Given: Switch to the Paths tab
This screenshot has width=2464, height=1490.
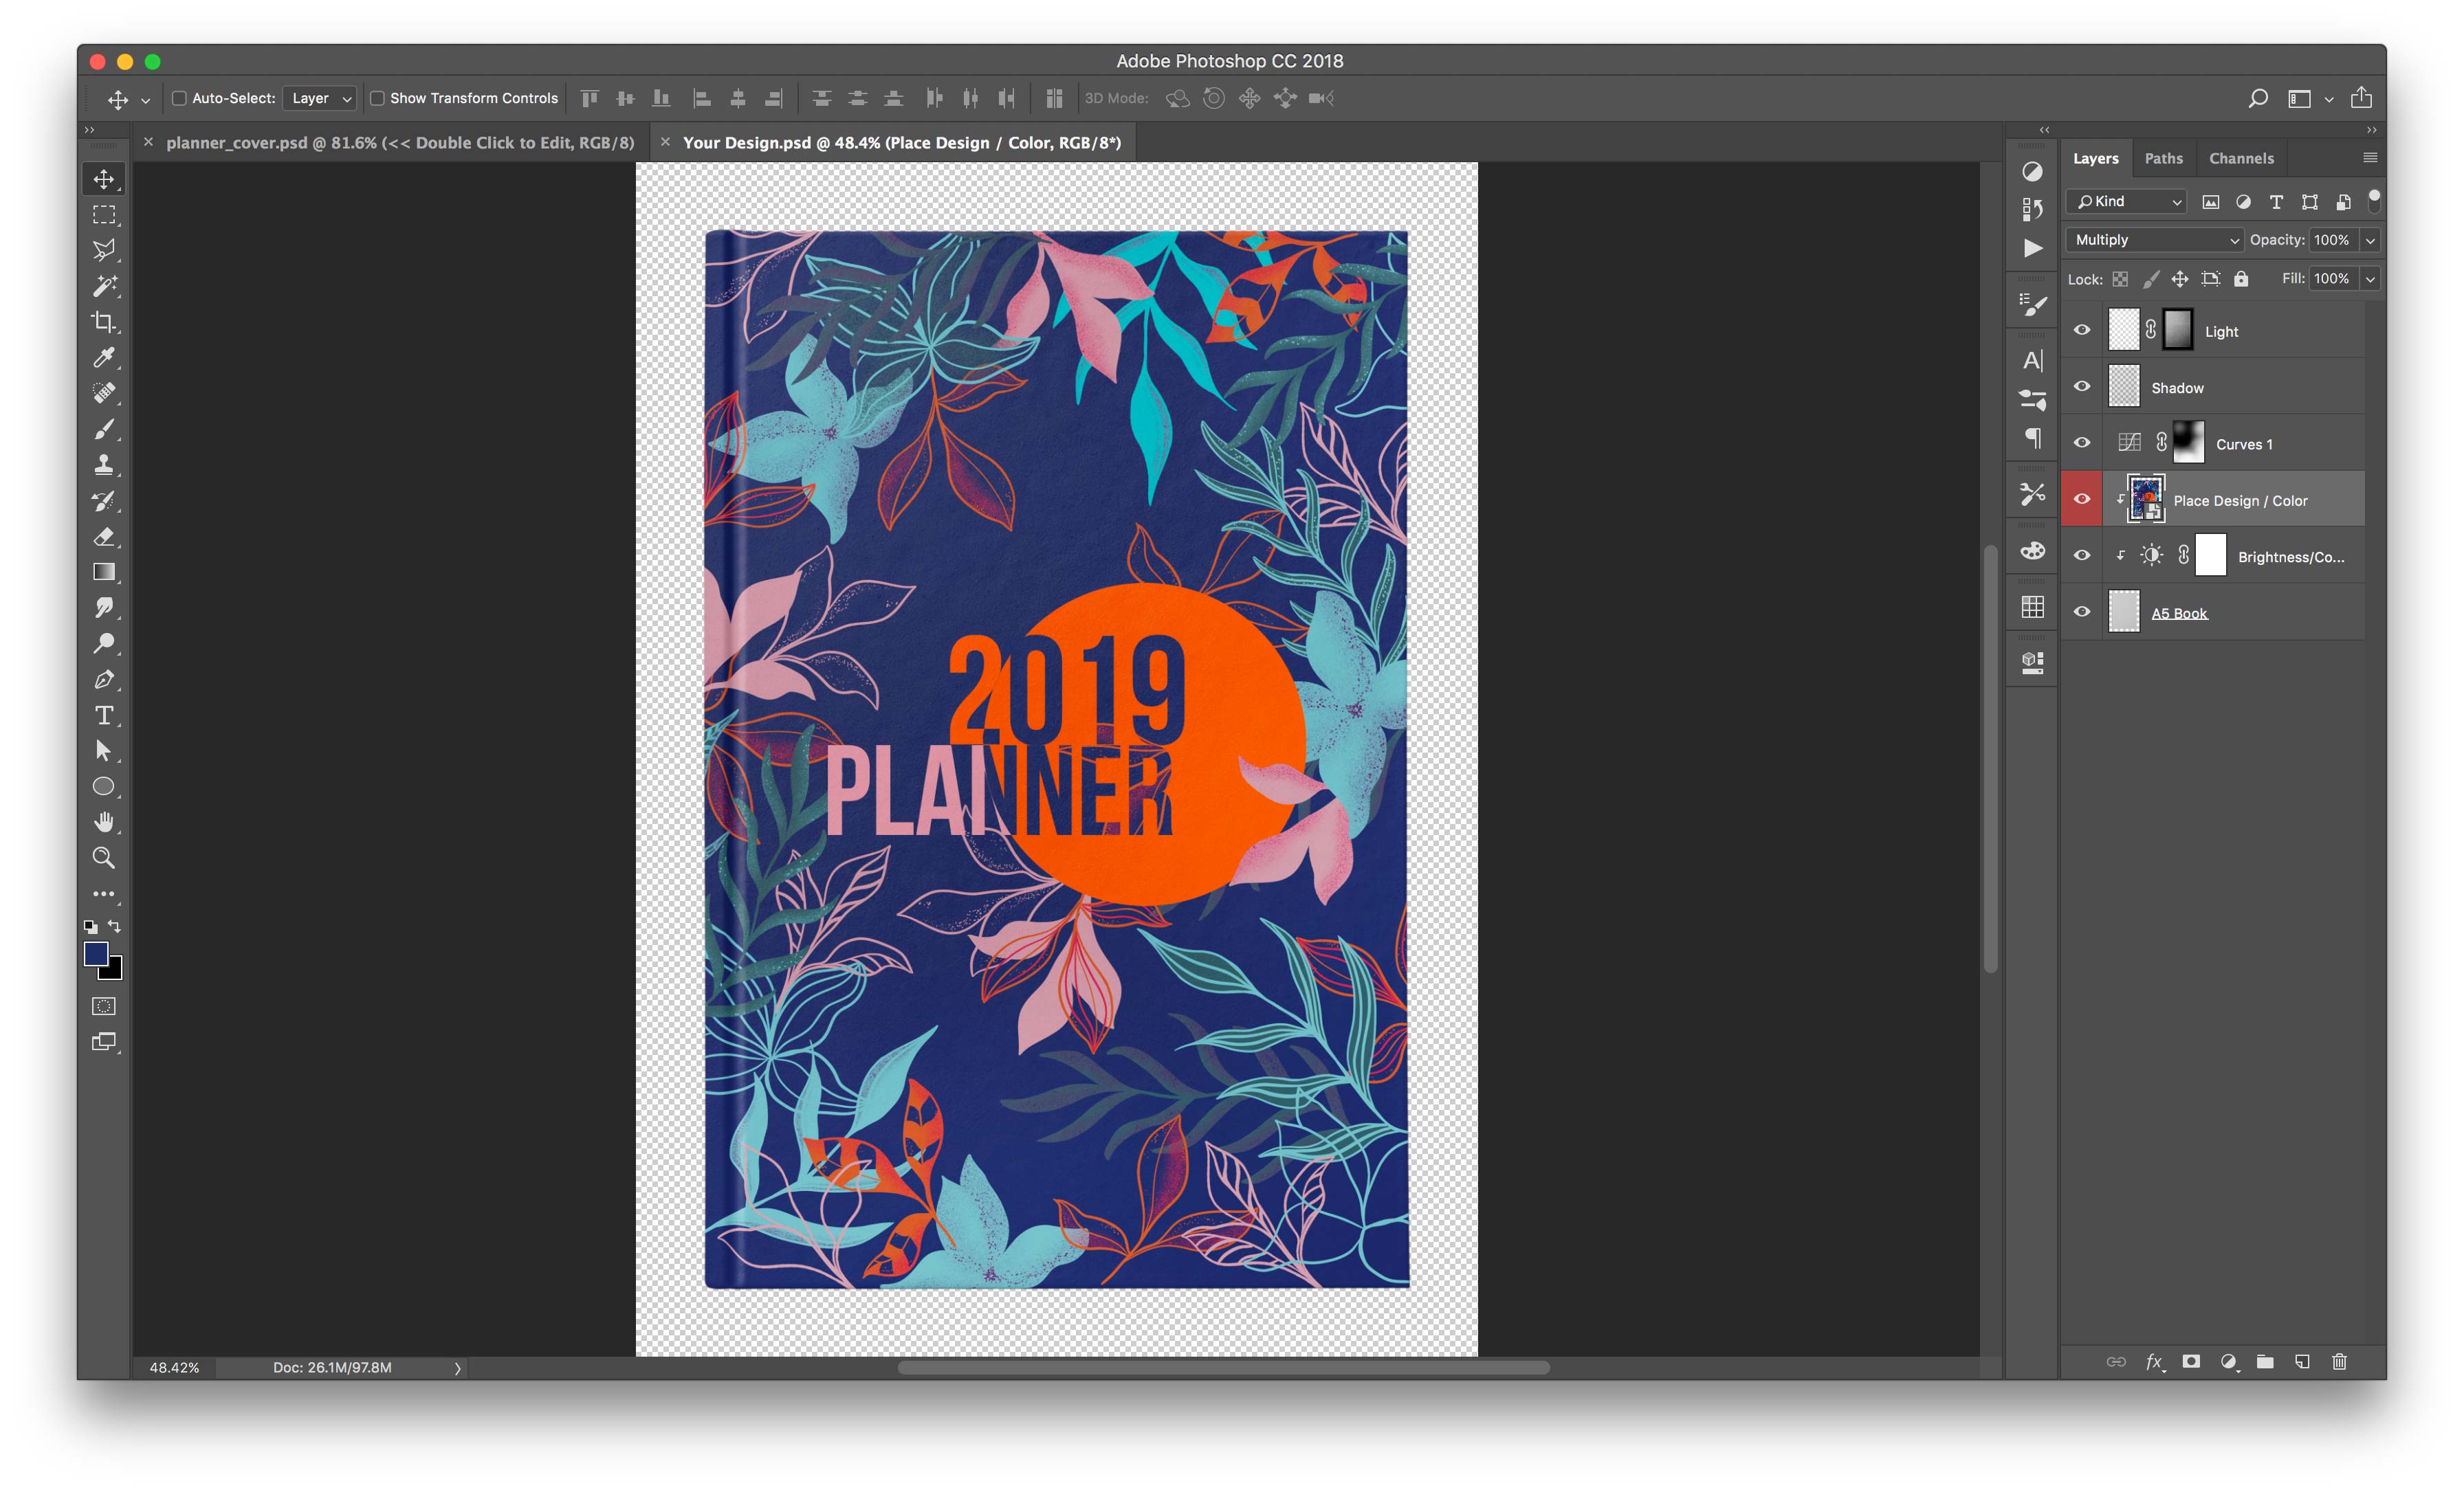Looking at the screenshot, I should click(2163, 158).
